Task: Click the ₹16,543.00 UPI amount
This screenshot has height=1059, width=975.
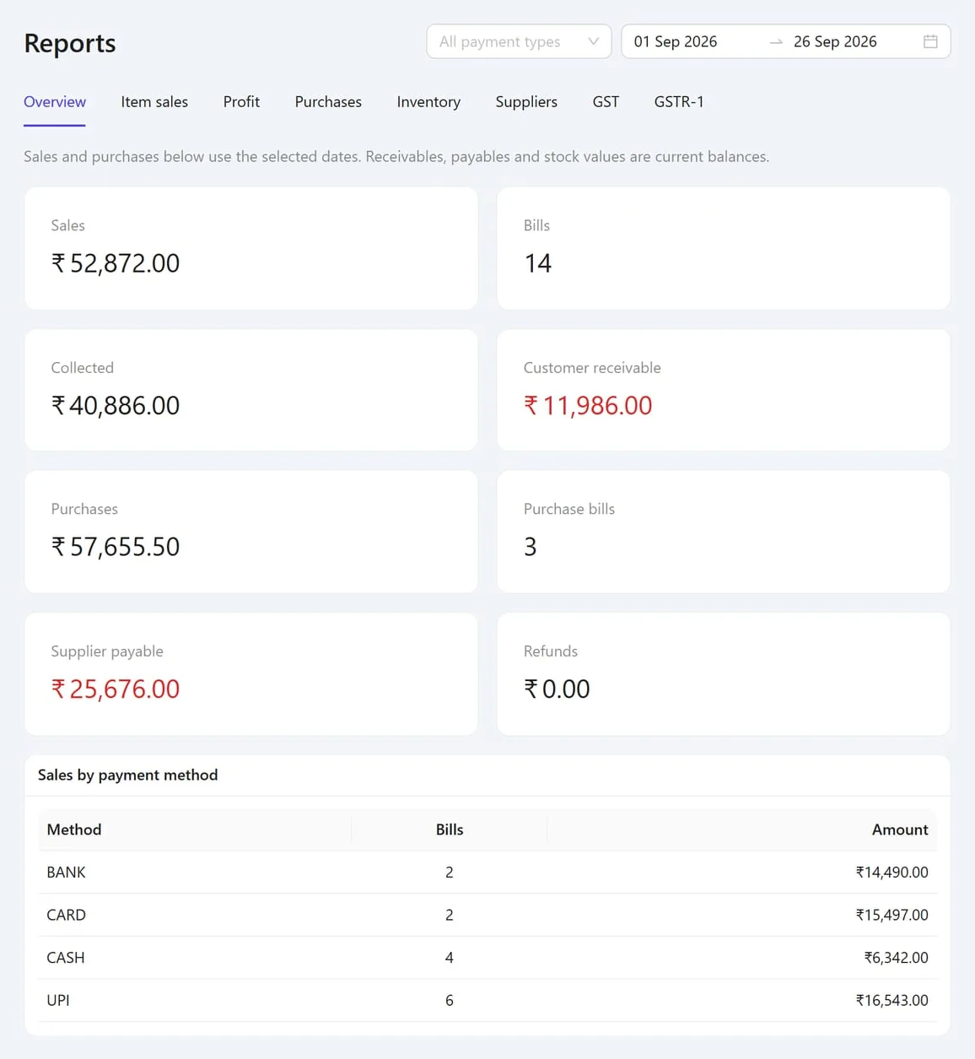Action: click(x=892, y=1000)
